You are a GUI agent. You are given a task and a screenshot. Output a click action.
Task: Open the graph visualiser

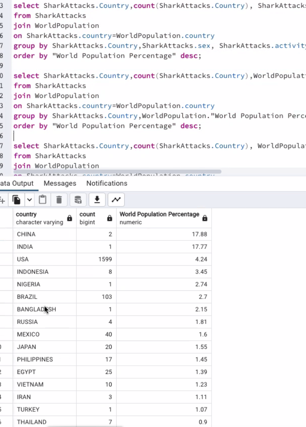116,199
